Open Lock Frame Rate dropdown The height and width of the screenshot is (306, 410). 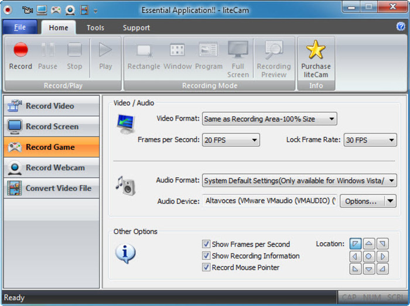[370, 140]
